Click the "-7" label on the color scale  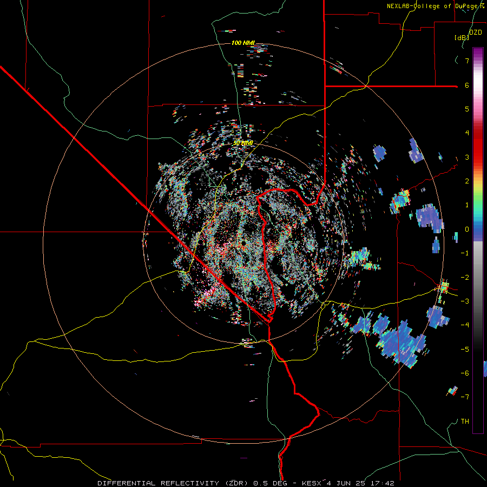pos(465,397)
